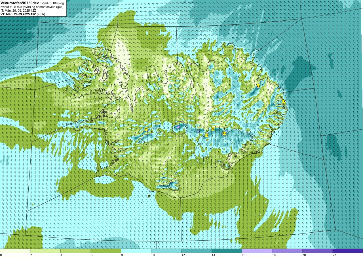363x257 pixels.
Task: Click the lower of the two 26 gust labels
Action: coord(207,135)
